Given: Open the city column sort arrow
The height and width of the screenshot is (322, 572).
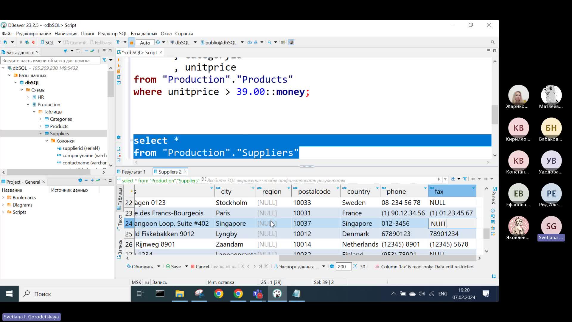Looking at the screenshot, I should click(x=253, y=188).
